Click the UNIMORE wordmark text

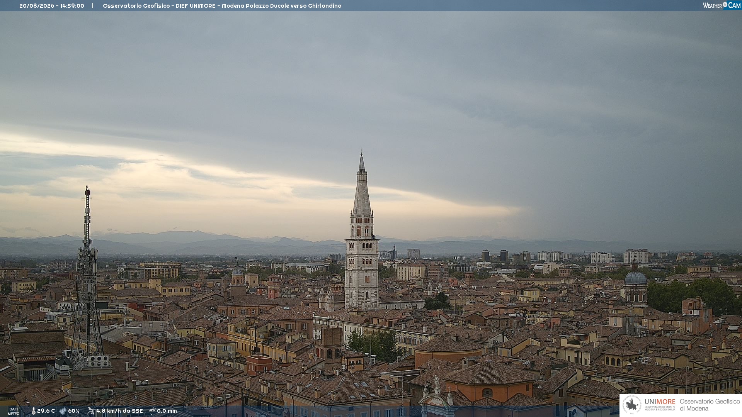pos(660,402)
